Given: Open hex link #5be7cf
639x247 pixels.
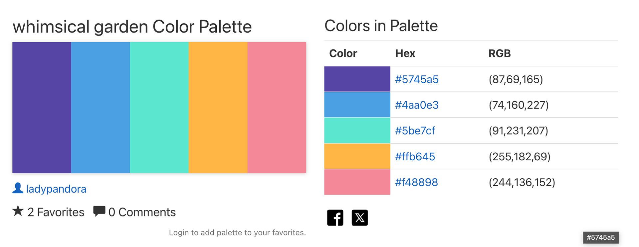Looking at the screenshot, I should pos(415,131).
